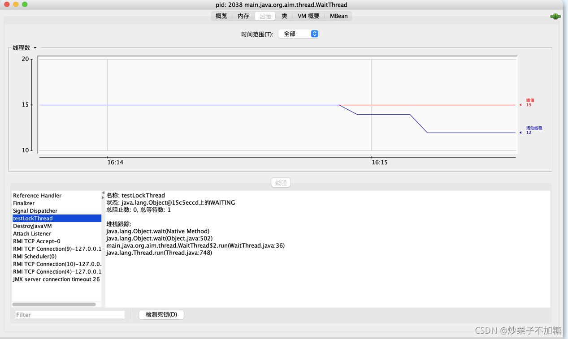The height and width of the screenshot is (339, 568).
Task: Select the RMI TCP Connection(4) thread
Action: tap(56, 272)
